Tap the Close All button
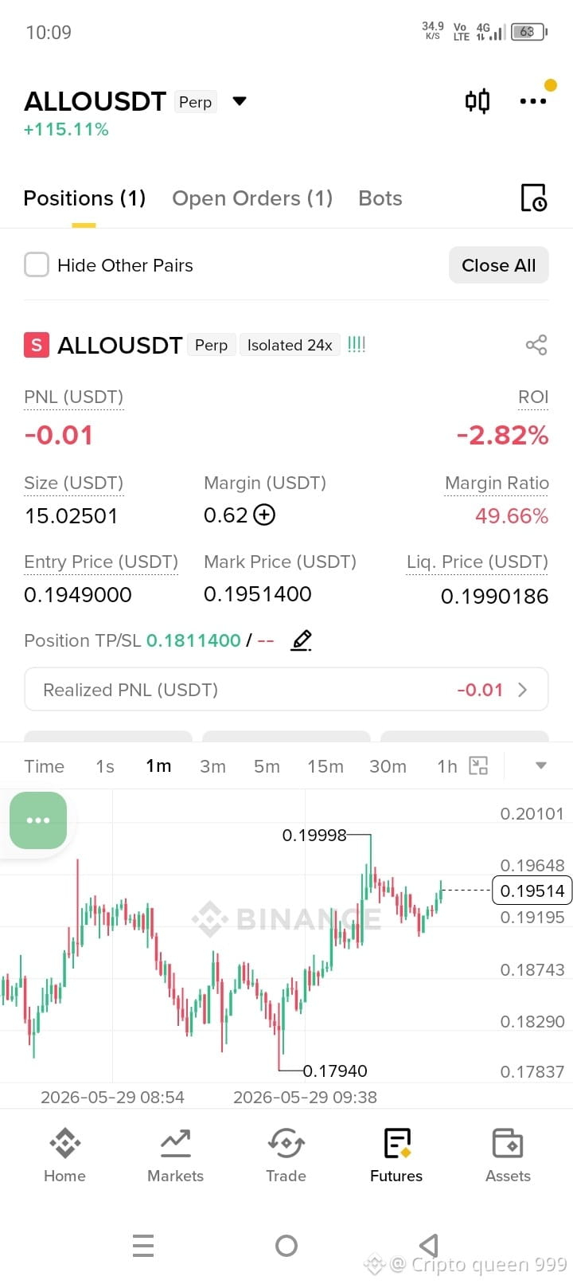Image resolution: width=573 pixels, height=1284 pixels. point(499,265)
